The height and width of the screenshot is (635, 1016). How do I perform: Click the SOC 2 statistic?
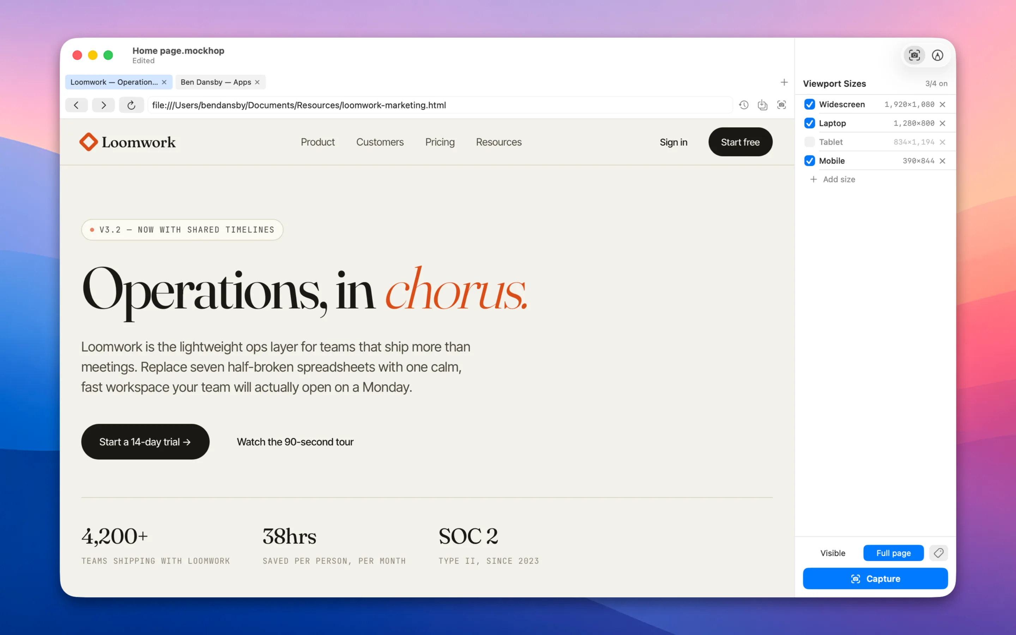pos(468,536)
